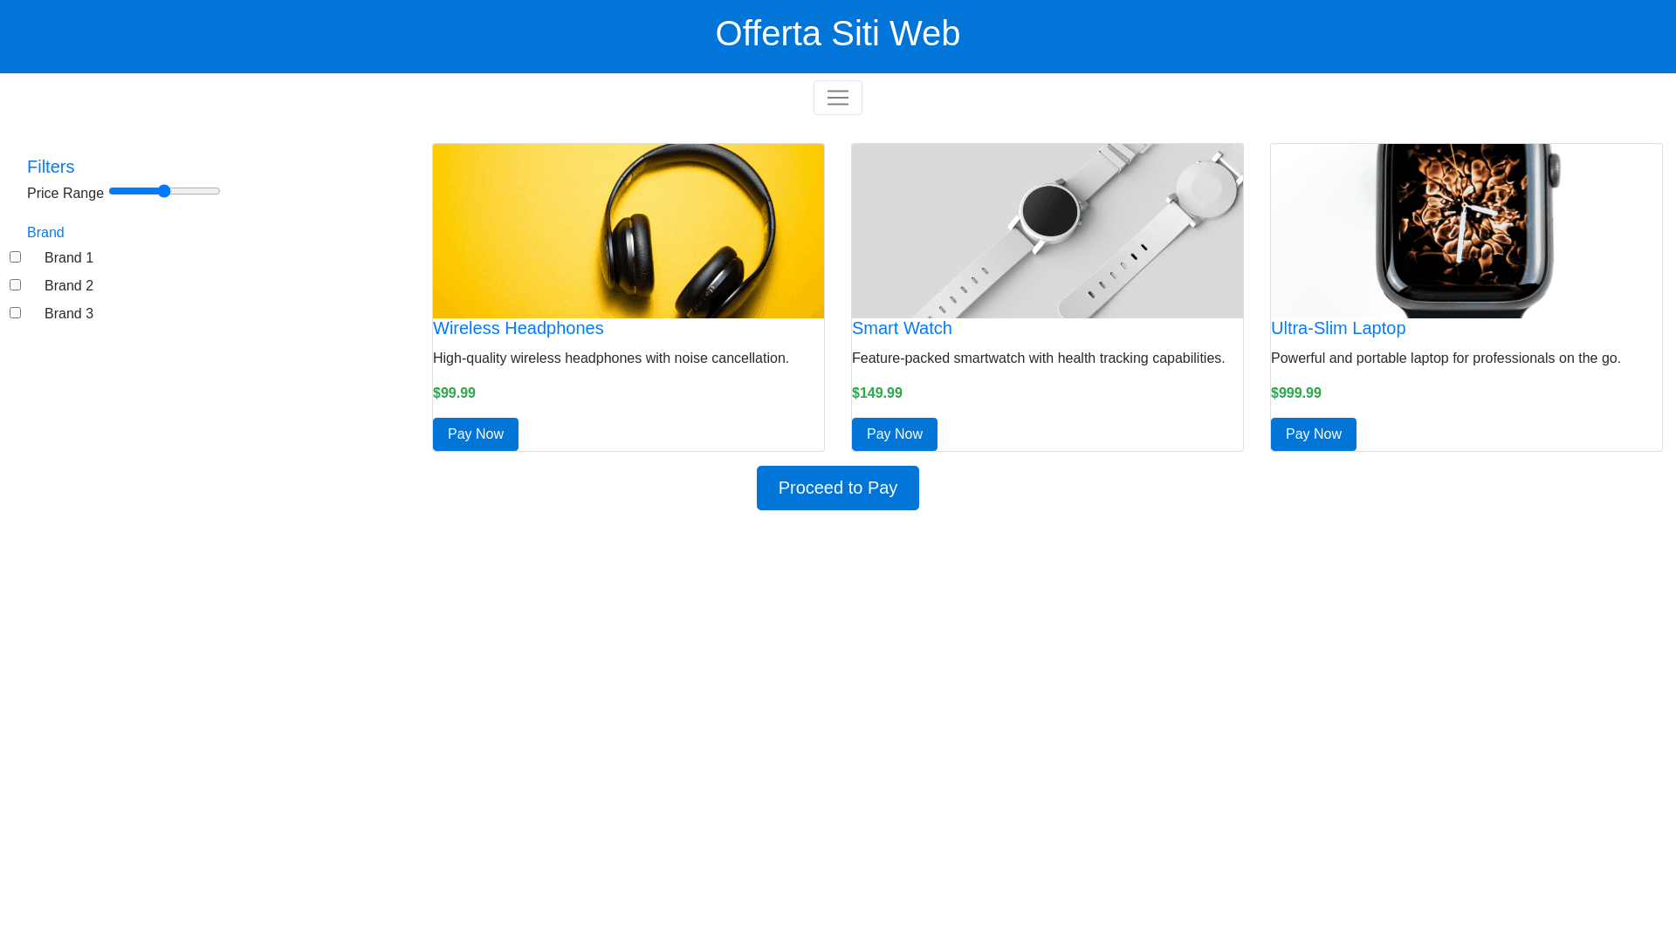The image size is (1676, 942).
Task: Tick the Brand 3 checkbox
Action: pos(15,313)
